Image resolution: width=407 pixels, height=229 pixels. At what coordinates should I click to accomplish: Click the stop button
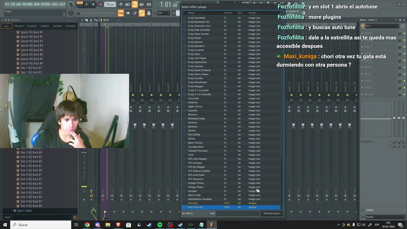point(93,4)
